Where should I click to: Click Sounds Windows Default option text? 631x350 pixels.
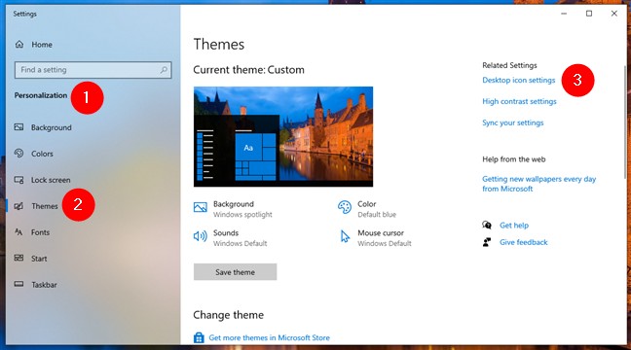(240, 238)
